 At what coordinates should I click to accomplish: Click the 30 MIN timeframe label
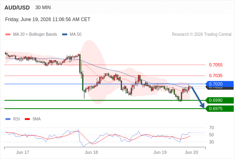coord(43,8)
